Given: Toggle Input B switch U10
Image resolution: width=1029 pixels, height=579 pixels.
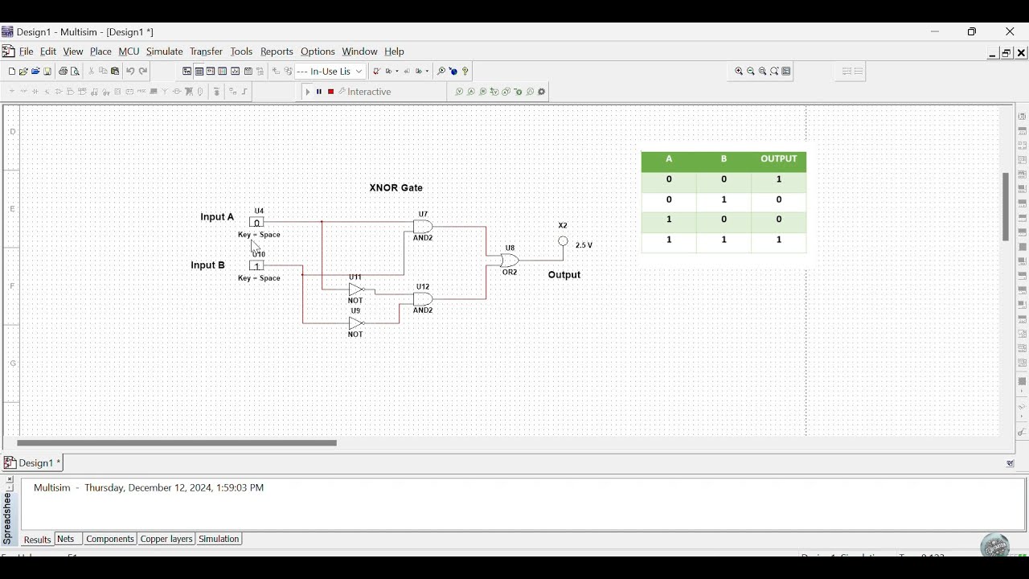Looking at the screenshot, I should [256, 266].
